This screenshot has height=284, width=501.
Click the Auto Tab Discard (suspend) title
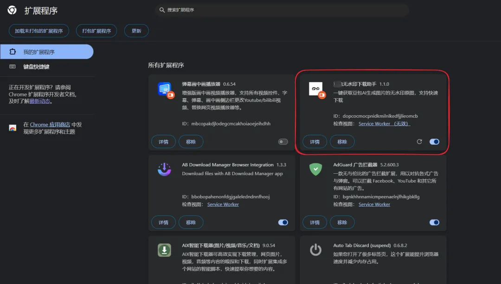pos(362,246)
